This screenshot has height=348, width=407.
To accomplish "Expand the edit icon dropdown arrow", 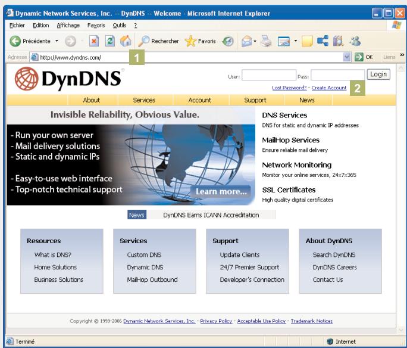I will pos(295,41).
